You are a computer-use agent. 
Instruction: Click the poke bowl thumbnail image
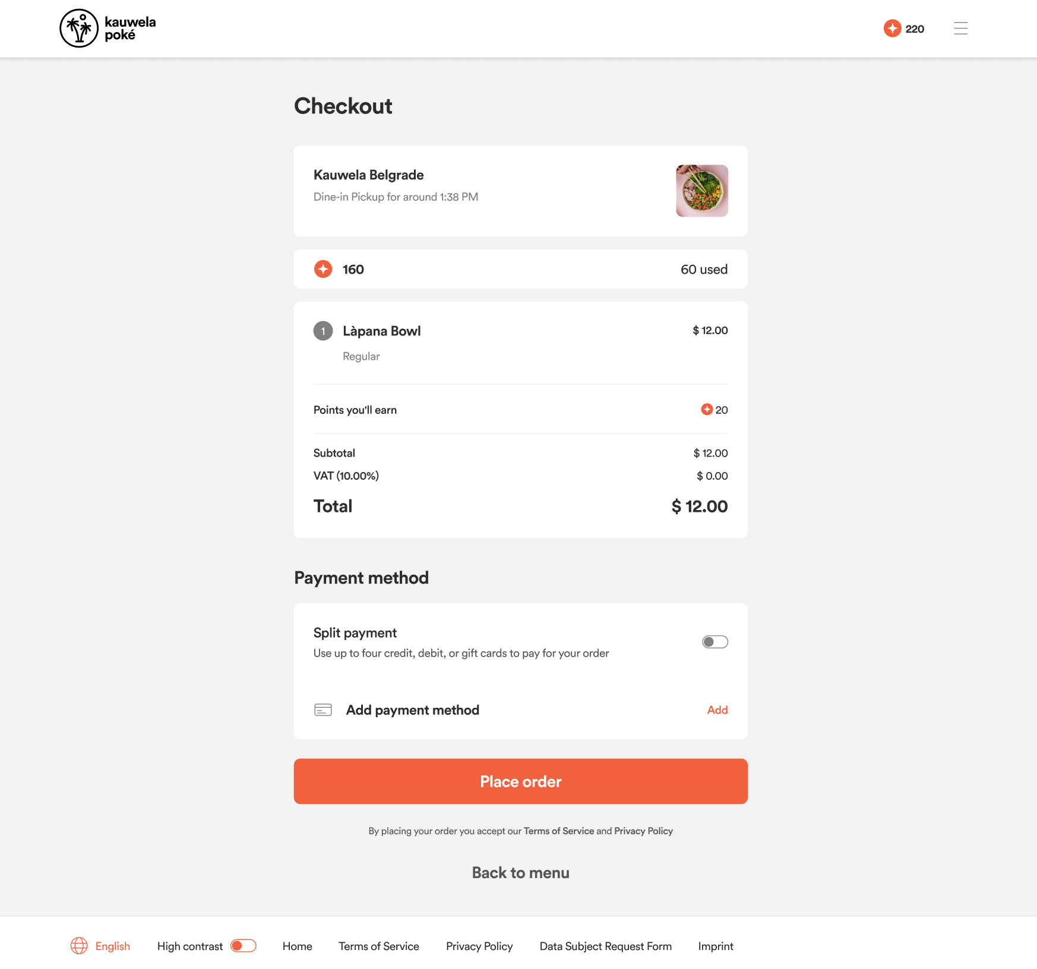pos(702,191)
